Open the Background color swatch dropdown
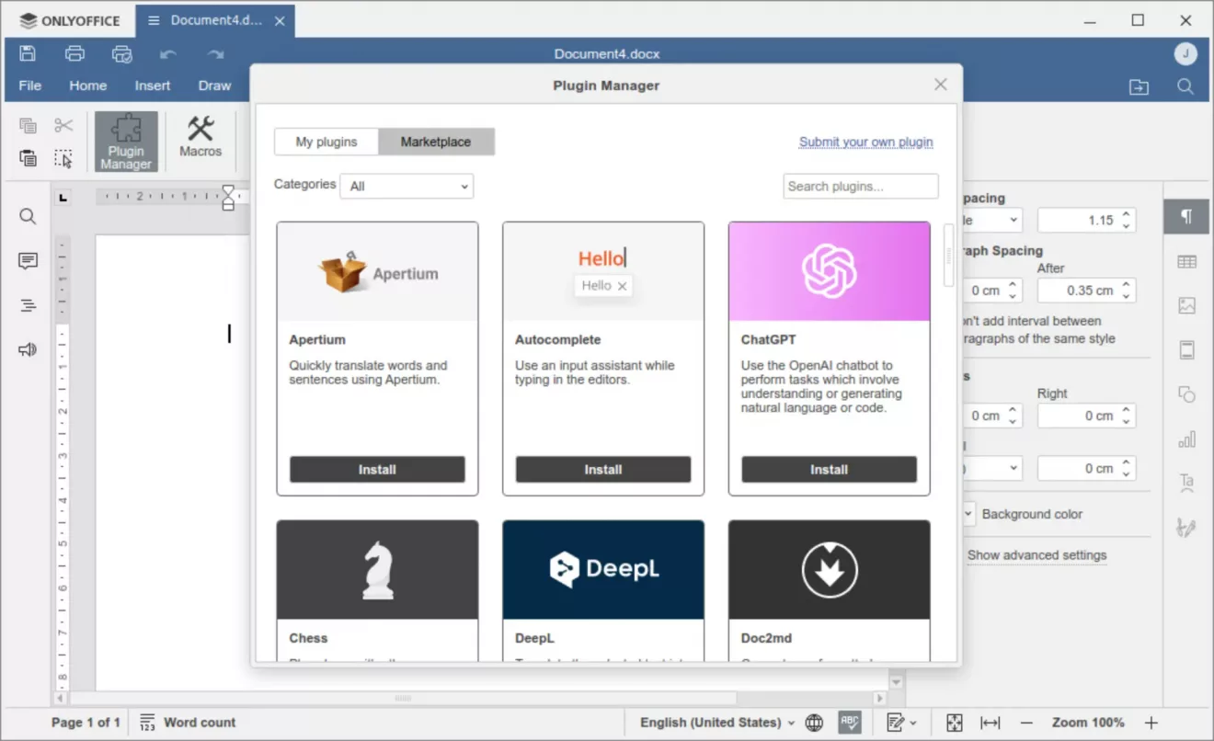 coord(968,515)
